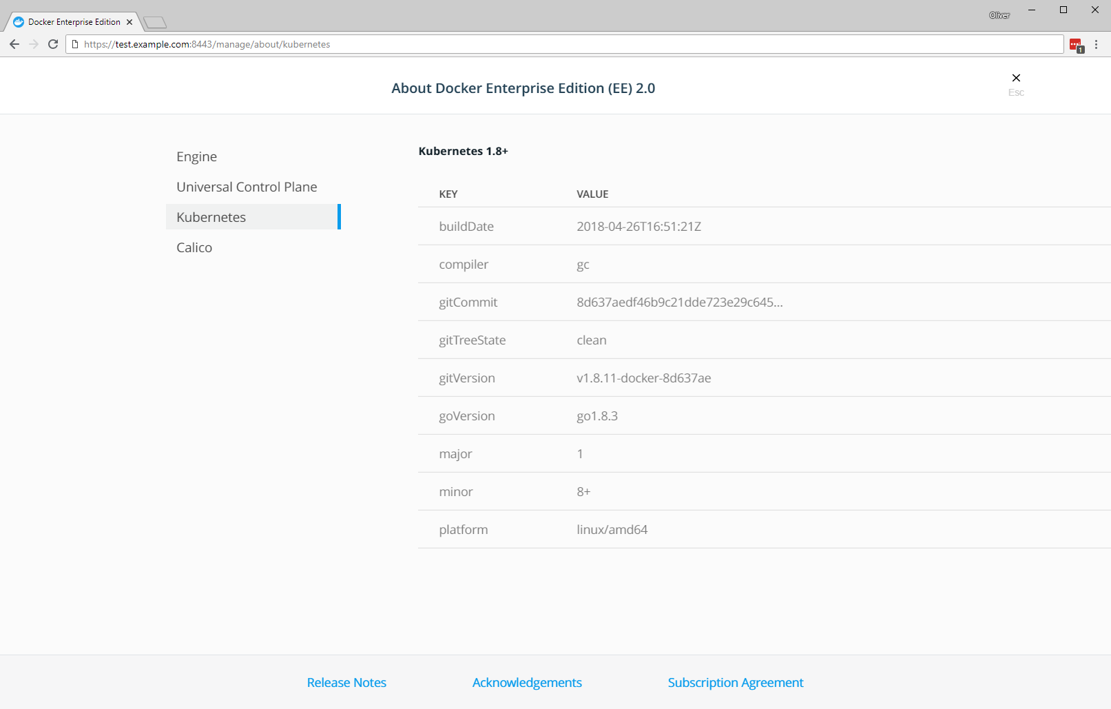Click the page info icon in address bar
The image size is (1111, 709).
click(73, 44)
